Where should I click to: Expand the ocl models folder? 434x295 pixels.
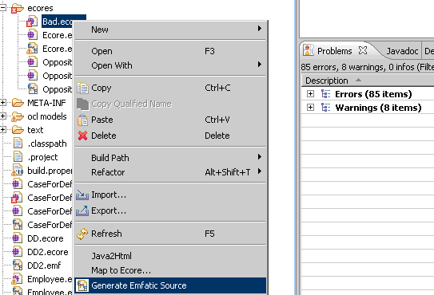(x=2, y=116)
